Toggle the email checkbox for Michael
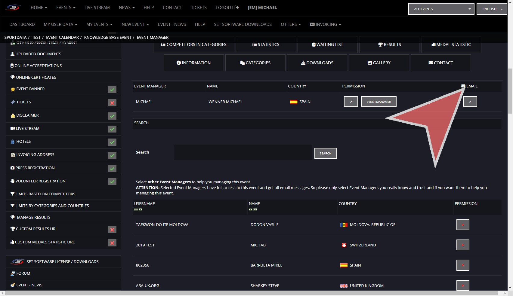Viewport: 513px width, 296px height. click(x=470, y=102)
